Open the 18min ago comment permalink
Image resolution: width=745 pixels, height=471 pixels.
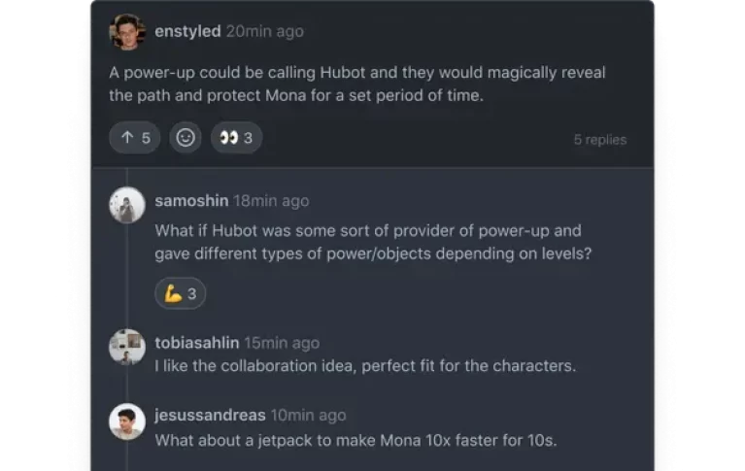271,201
